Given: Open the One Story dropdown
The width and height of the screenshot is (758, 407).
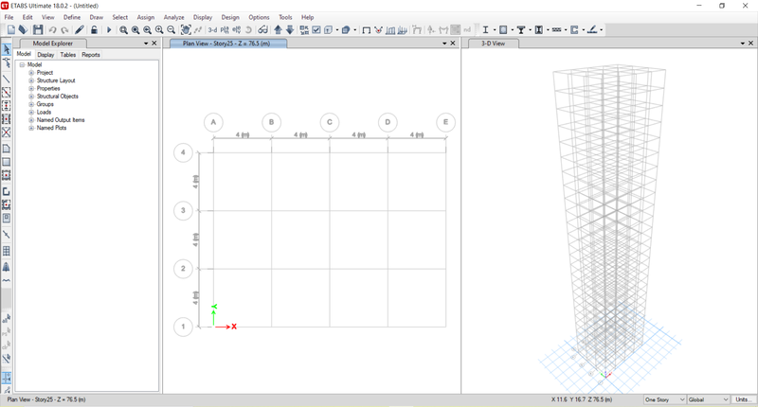Looking at the screenshot, I should (x=664, y=400).
